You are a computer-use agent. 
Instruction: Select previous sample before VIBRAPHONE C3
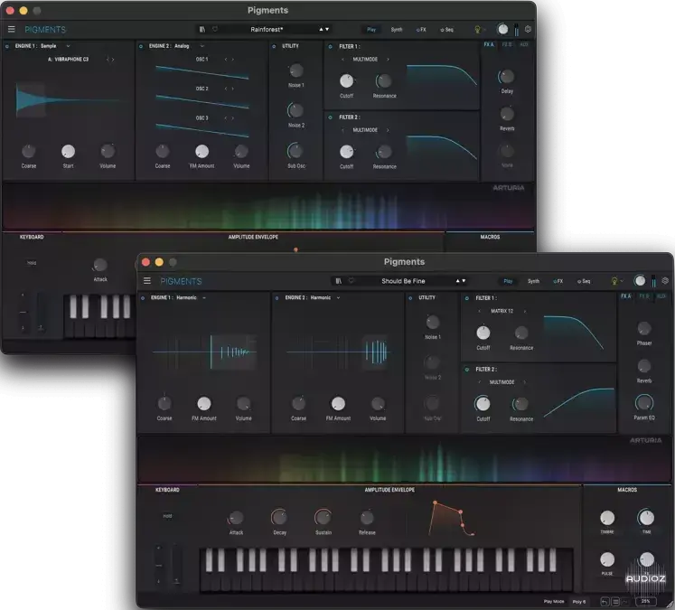coord(108,60)
